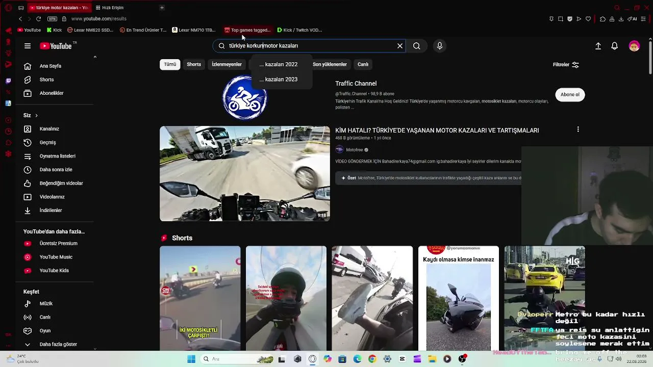Add page to bookmarks with heart icon
Viewport: 653px width, 367px height.
point(588,19)
